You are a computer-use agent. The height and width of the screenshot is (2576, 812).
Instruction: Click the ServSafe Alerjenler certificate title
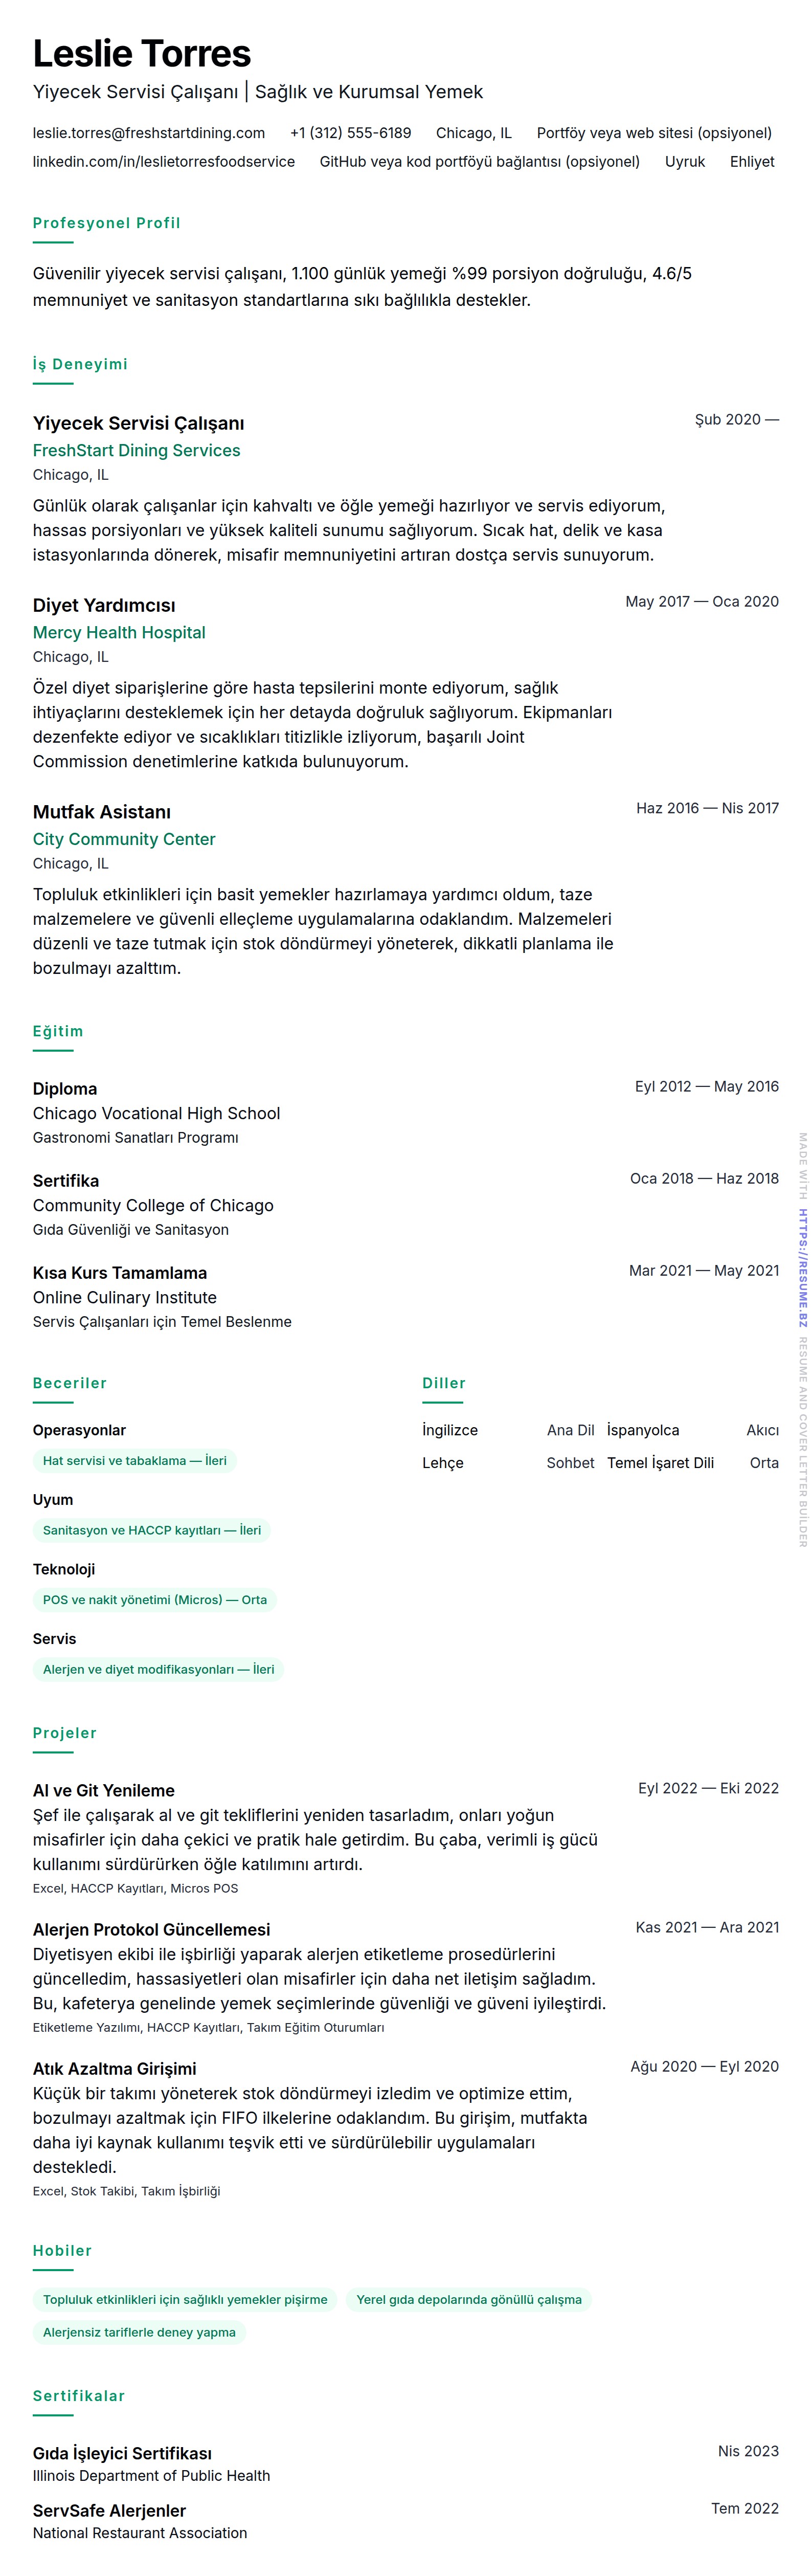(x=110, y=2510)
